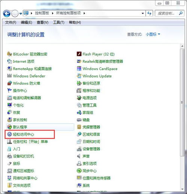Open the 设备和打印机 printer icon
187x194 pixels.
(x=9, y=156)
